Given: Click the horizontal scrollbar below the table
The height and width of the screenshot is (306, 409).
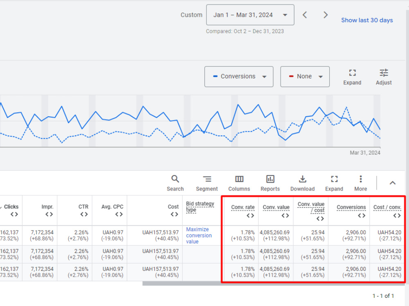Looking at the screenshot, I should click(x=273, y=284).
